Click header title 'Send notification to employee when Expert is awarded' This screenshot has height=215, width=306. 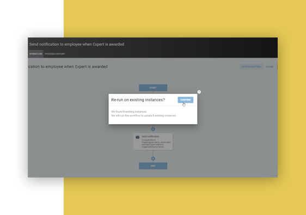click(x=77, y=44)
